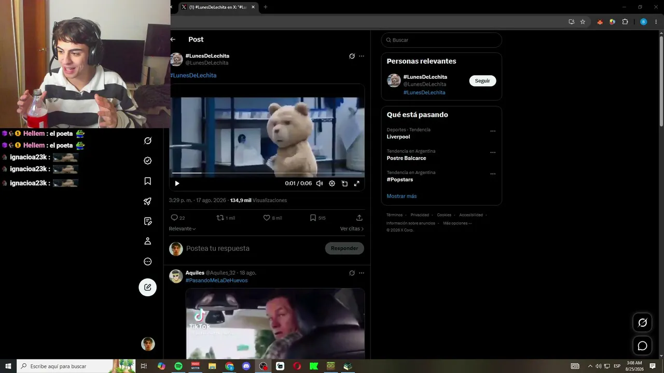Open Spotify from the taskbar

178,366
